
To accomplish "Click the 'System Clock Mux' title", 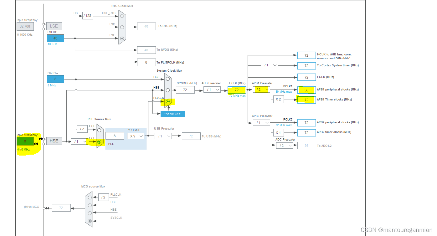I will (x=169, y=71).
